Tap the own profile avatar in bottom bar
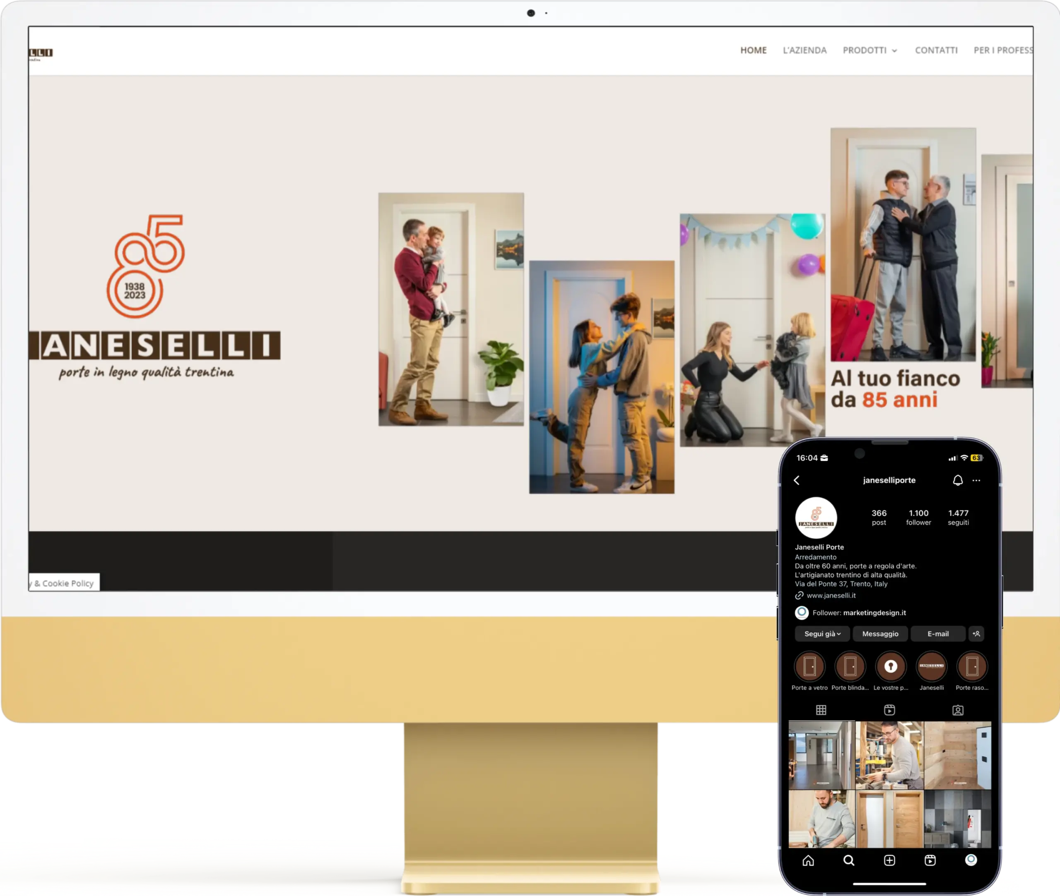Screen dimensions: 1060x896 [x=971, y=860]
